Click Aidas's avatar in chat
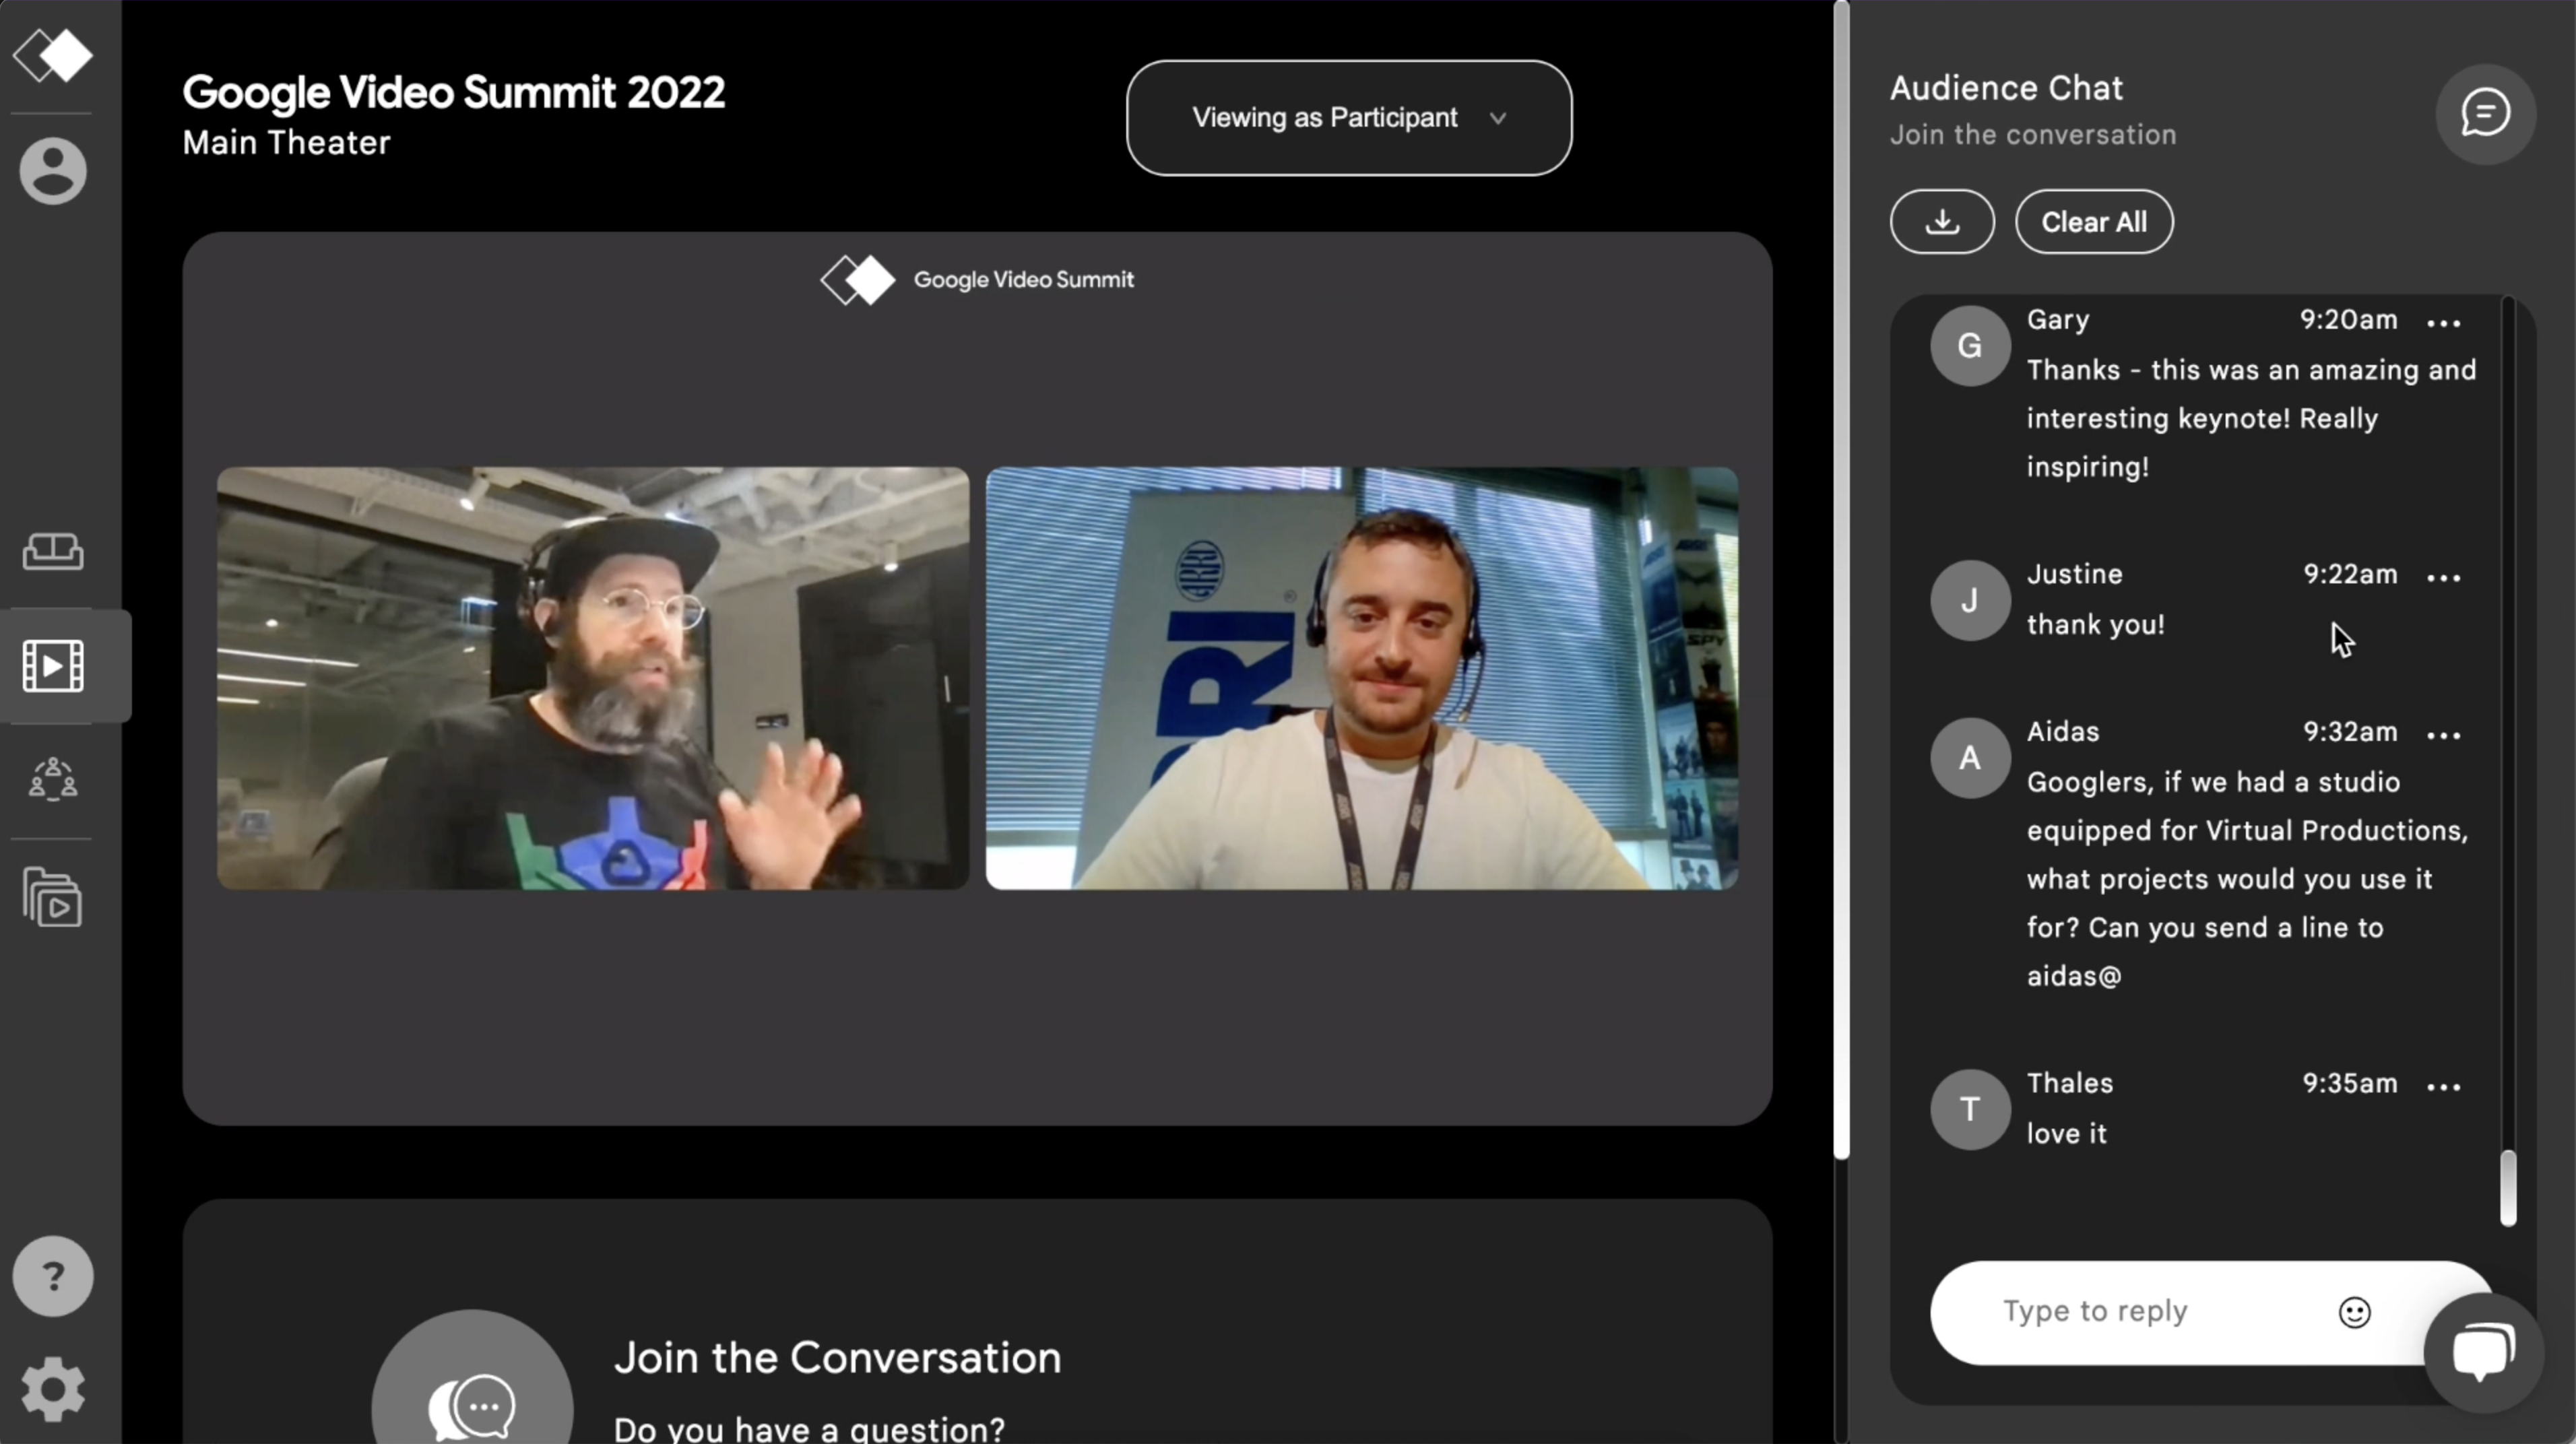This screenshot has width=2576, height=1444. pyautogui.click(x=1969, y=758)
